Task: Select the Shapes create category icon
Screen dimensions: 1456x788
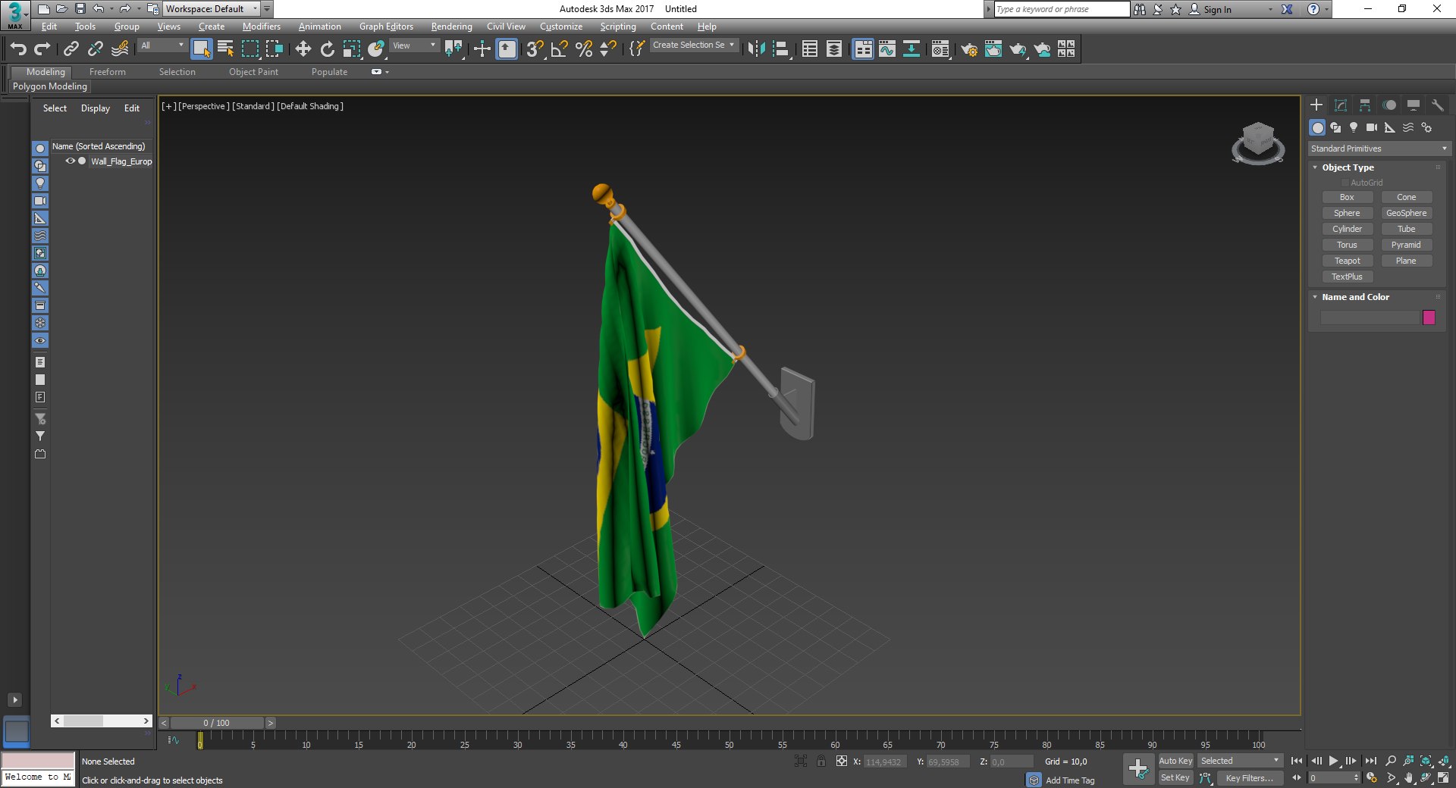Action: click(x=1335, y=127)
